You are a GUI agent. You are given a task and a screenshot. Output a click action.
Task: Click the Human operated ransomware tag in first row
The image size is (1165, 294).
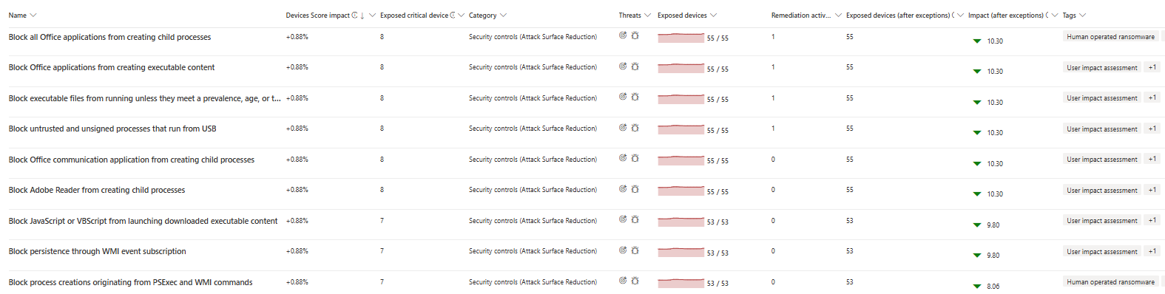1110,36
